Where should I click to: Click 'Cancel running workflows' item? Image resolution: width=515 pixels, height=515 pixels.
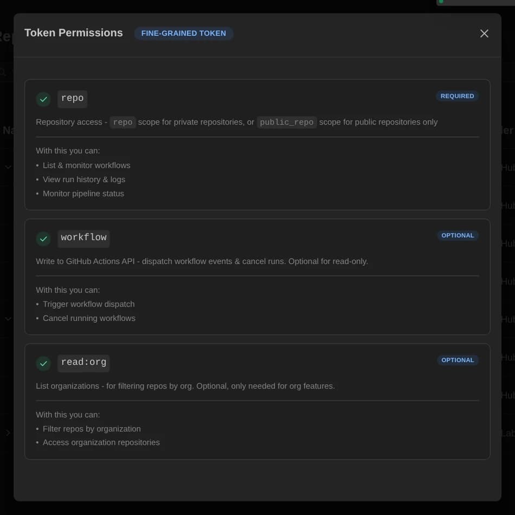click(89, 319)
